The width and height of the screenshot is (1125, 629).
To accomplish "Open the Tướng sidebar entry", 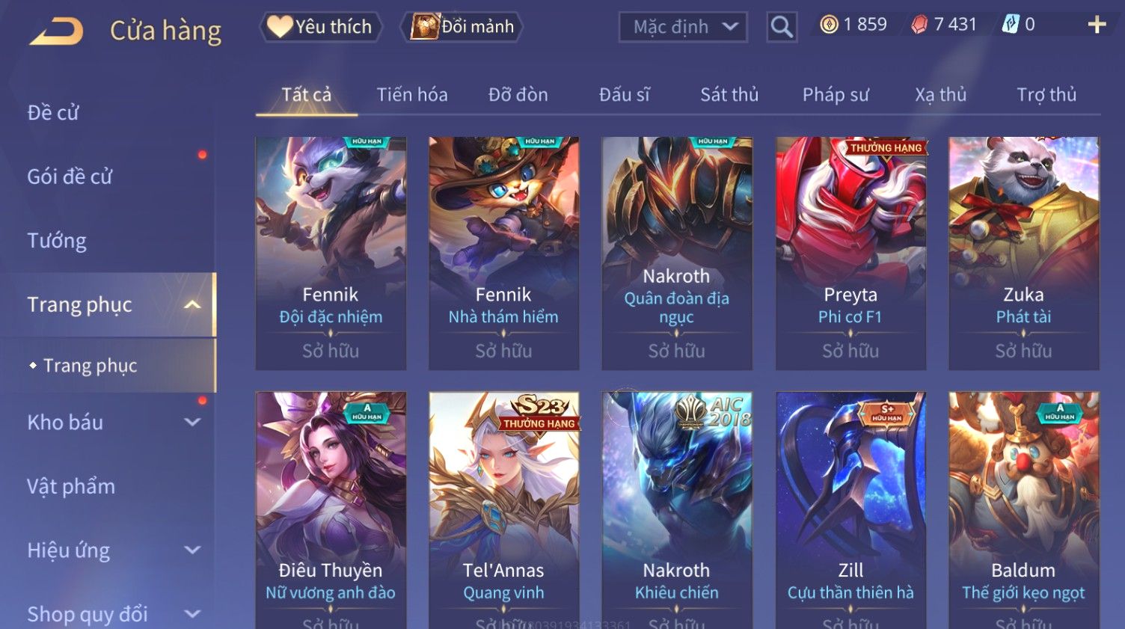I will pyautogui.click(x=57, y=241).
